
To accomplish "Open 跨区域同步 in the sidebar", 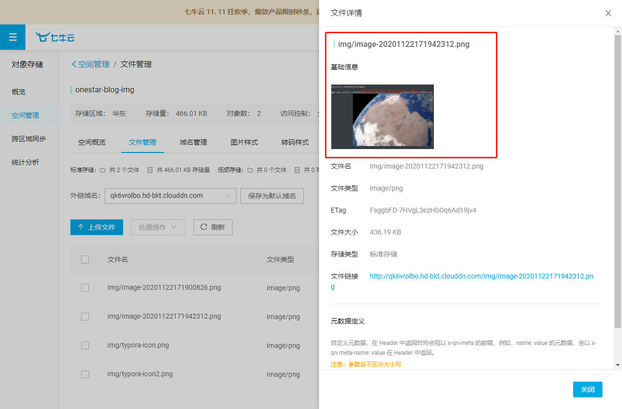I will coord(29,139).
